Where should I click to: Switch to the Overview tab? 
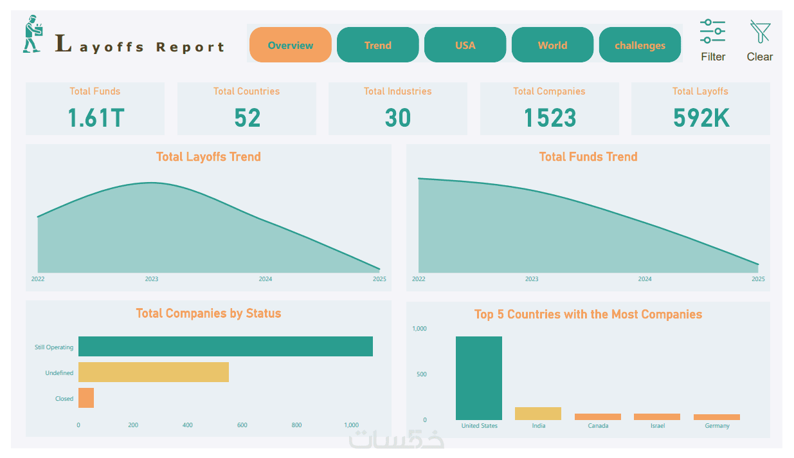tap(291, 45)
